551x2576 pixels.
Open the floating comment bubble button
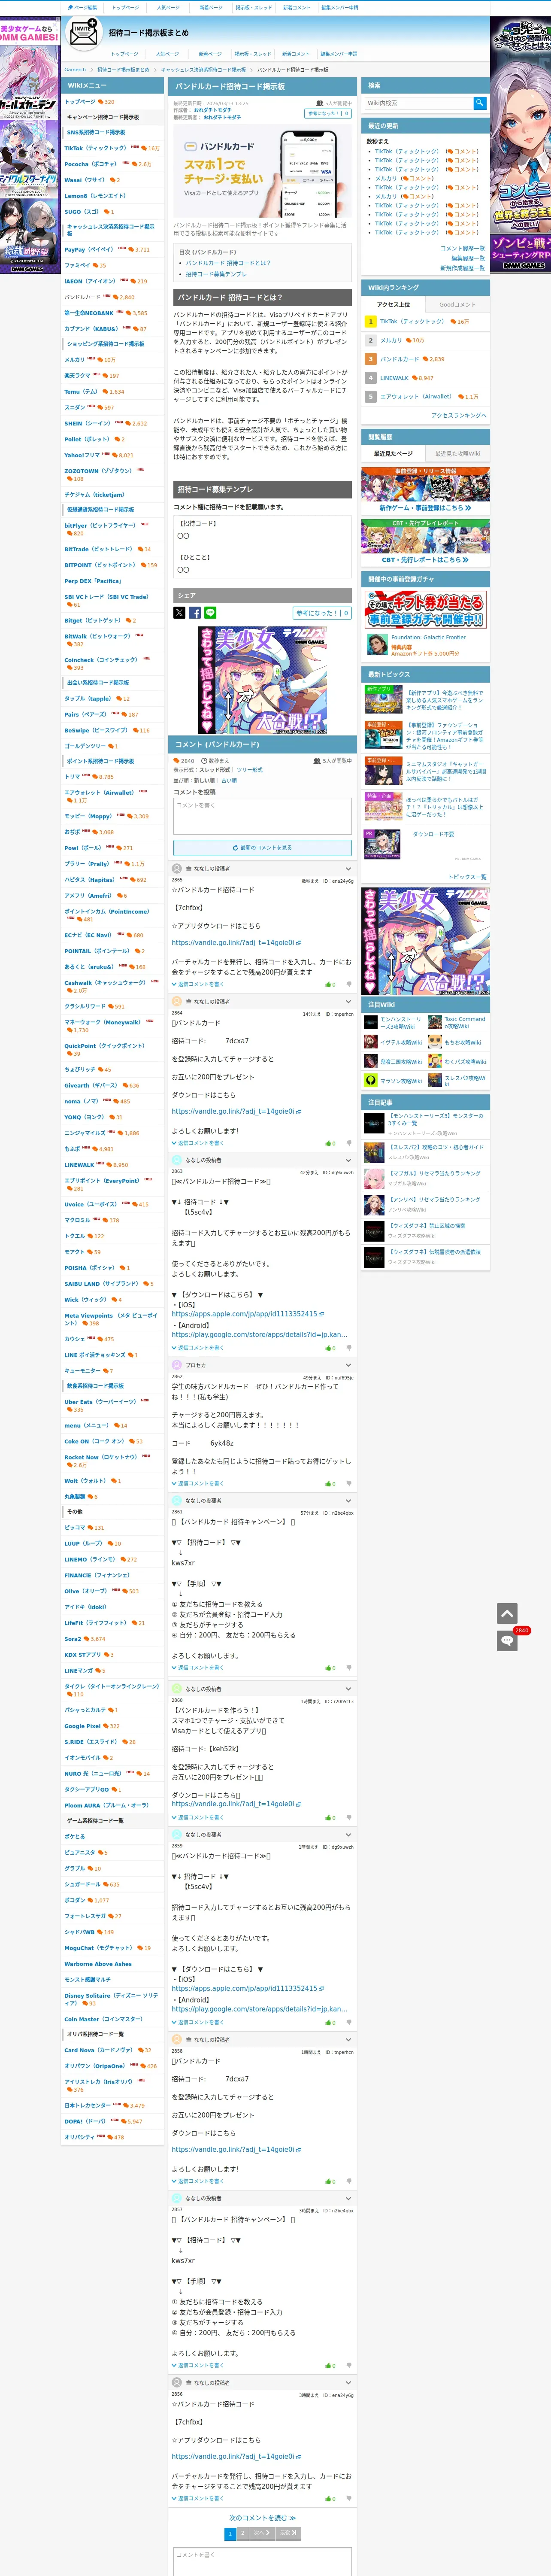pyautogui.click(x=507, y=1641)
